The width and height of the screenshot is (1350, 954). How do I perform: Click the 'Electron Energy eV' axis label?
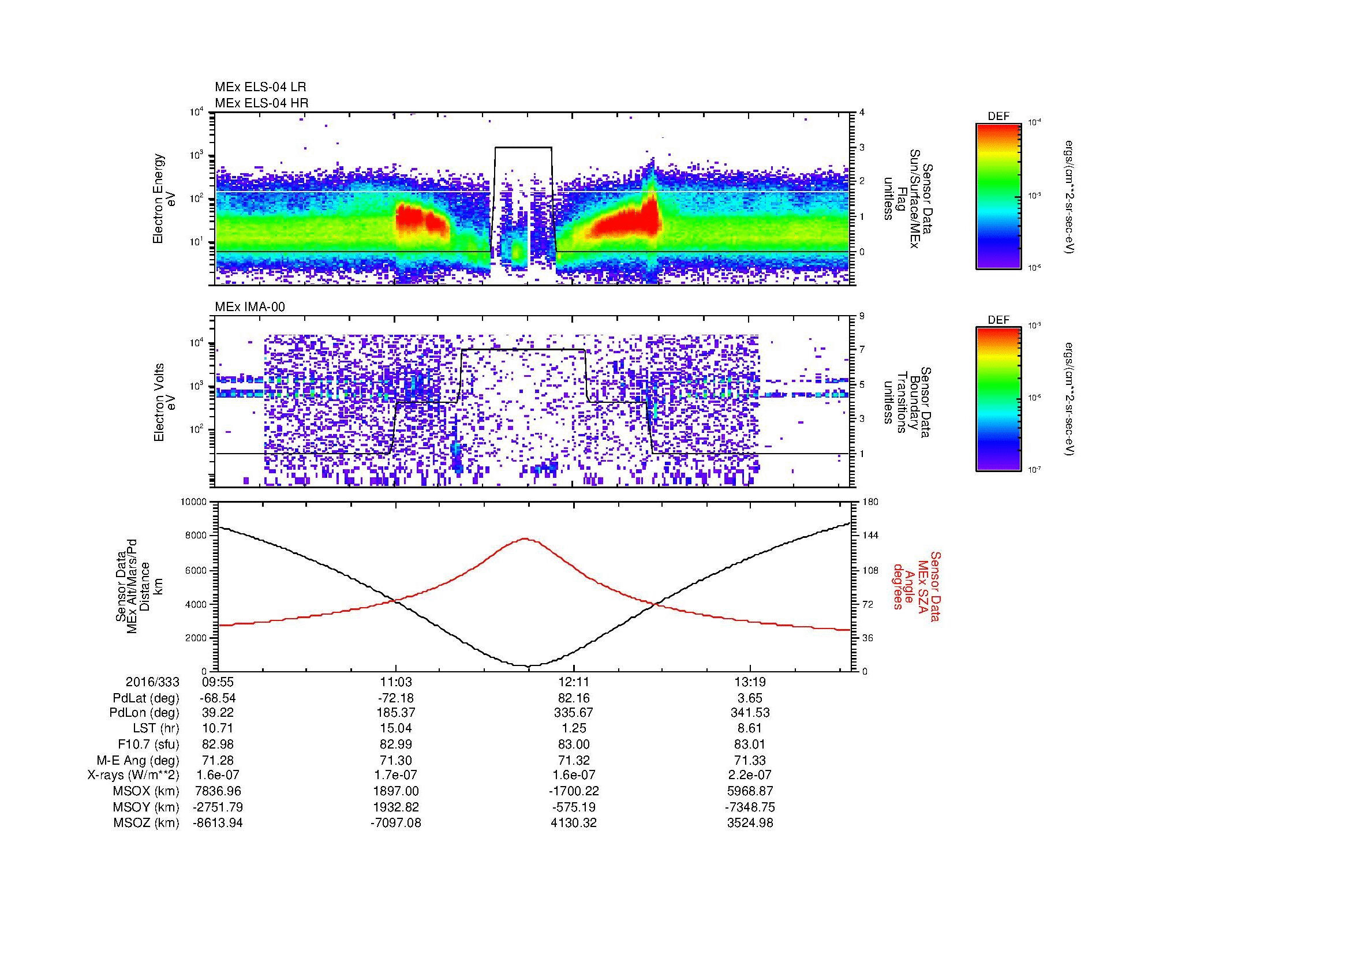coord(164,199)
